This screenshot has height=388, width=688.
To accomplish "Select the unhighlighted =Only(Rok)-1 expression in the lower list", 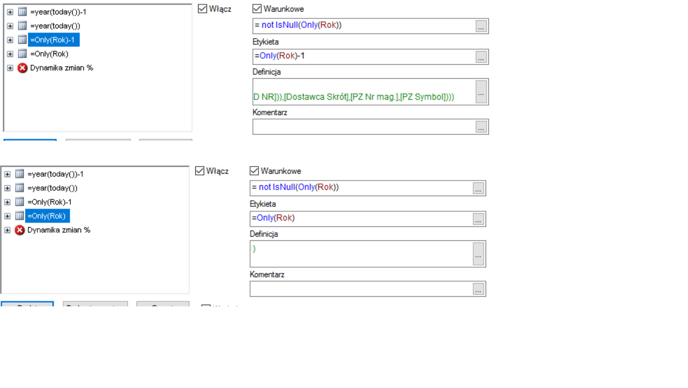I will [49, 202].
